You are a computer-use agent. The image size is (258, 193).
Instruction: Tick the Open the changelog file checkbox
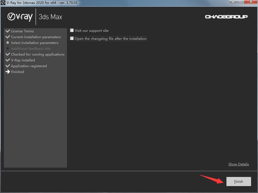coord(72,38)
